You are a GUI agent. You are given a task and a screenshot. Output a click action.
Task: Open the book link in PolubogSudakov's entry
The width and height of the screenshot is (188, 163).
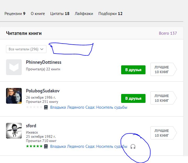89,107
